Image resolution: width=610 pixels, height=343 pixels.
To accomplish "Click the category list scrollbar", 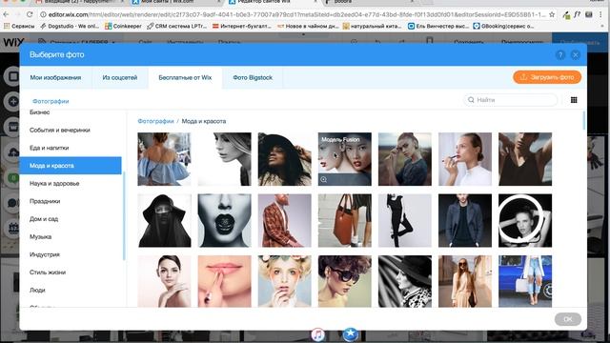I will (x=124, y=216).
